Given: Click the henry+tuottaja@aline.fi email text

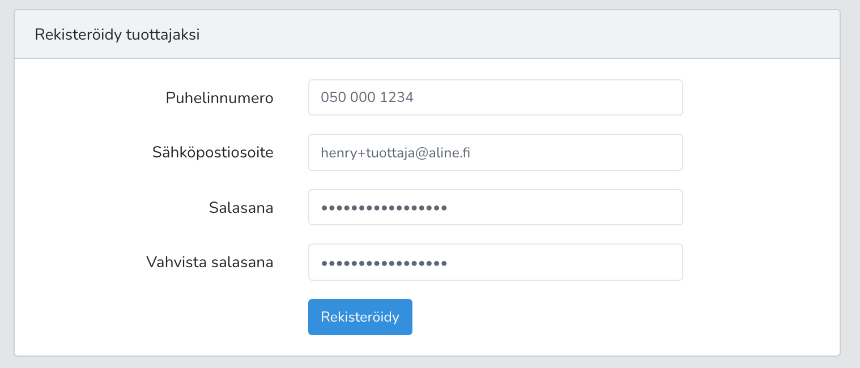Looking at the screenshot, I should tap(395, 152).
